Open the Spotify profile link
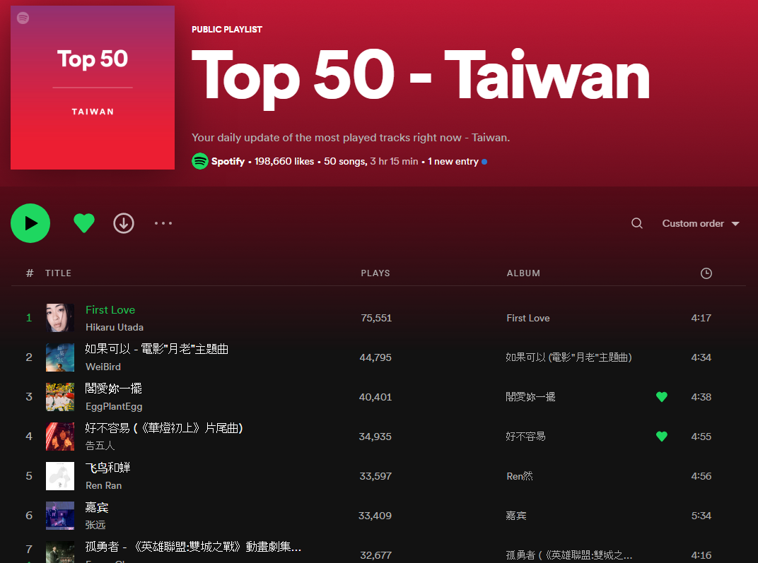This screenshot has height=563, width=758. tap(228, 161)
